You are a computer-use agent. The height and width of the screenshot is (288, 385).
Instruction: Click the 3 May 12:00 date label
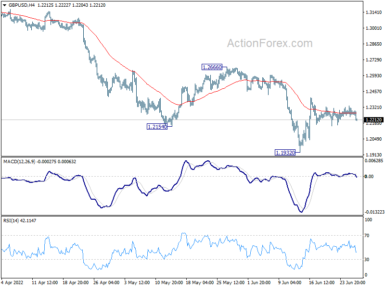point(137,283)
